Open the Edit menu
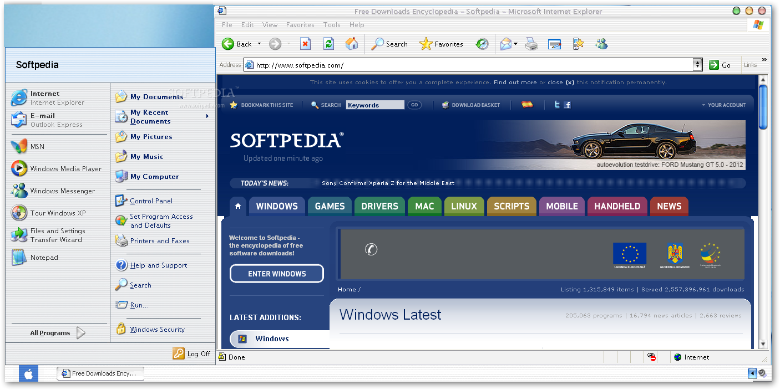 point(247,25)
